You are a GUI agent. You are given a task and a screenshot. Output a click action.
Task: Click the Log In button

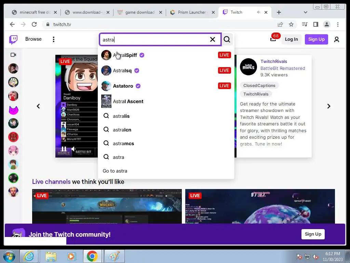[291, 39]
